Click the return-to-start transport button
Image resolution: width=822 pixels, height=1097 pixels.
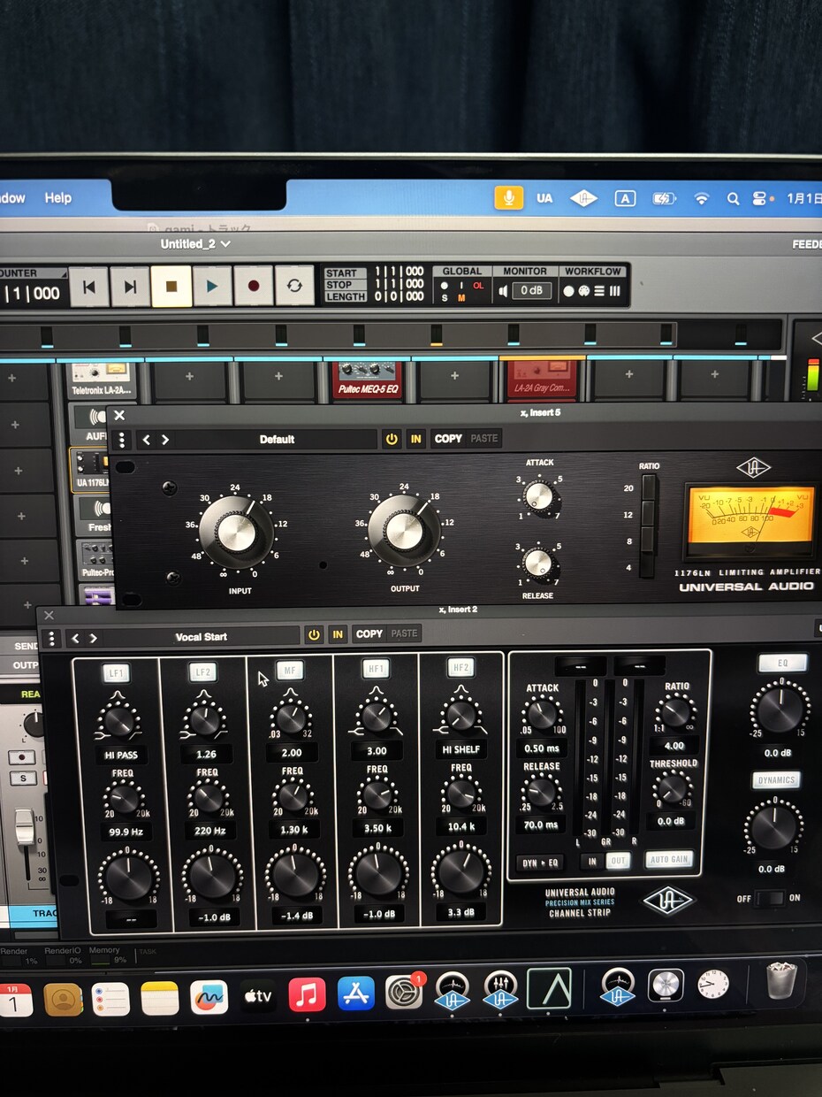(89, 287)
